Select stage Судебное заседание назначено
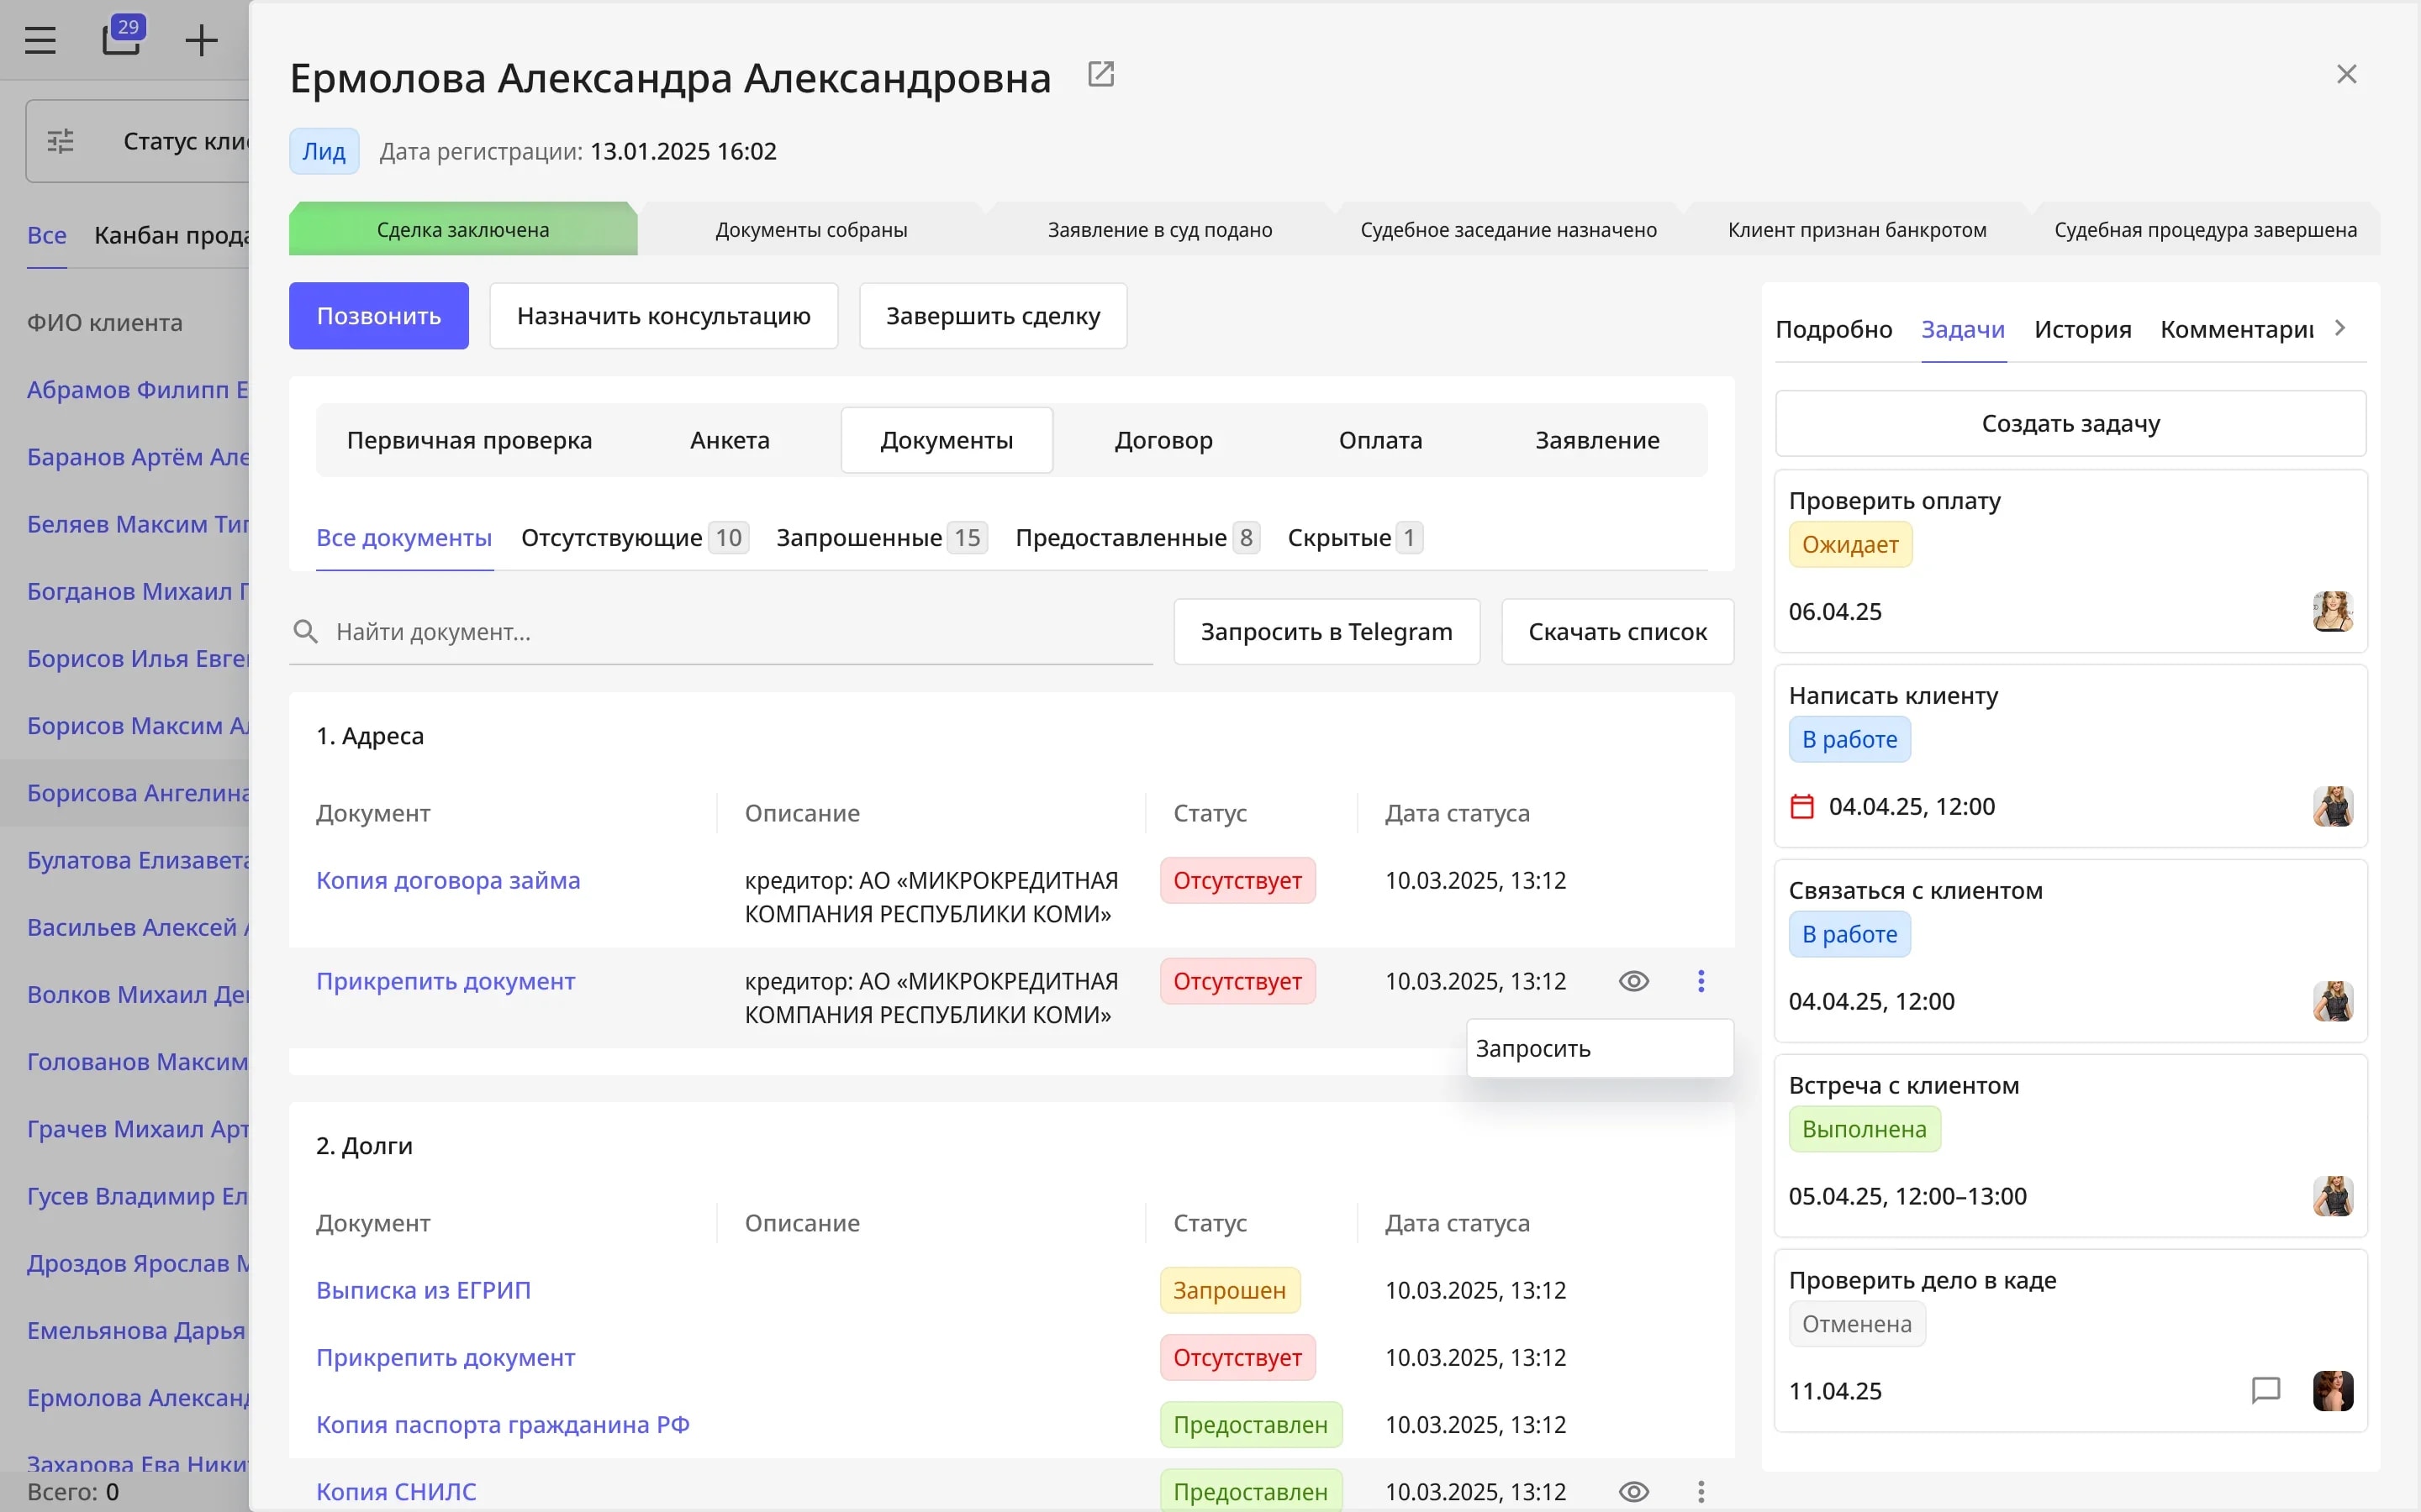 [1509, 229]
